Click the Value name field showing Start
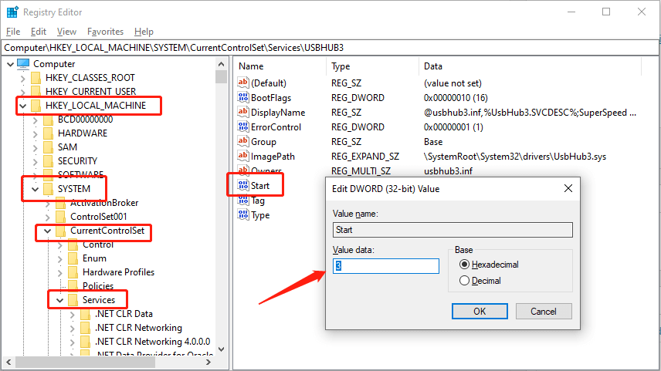The width and height of the screenshot is (661, 371). click(453, 230)
